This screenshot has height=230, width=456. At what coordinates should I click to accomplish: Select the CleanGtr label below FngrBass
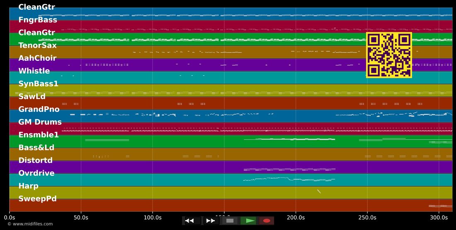tap(36, 33)
